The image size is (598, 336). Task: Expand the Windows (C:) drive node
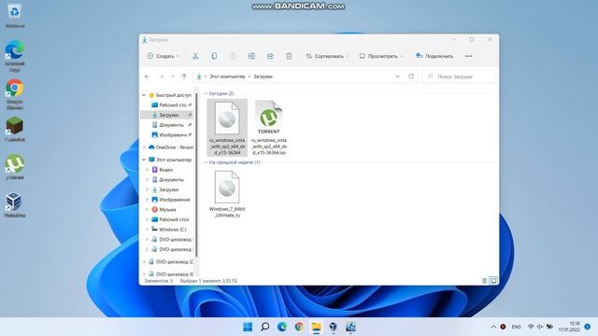click(148, 230)
